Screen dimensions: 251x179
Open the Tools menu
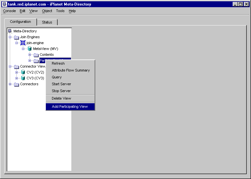point(60,11)
